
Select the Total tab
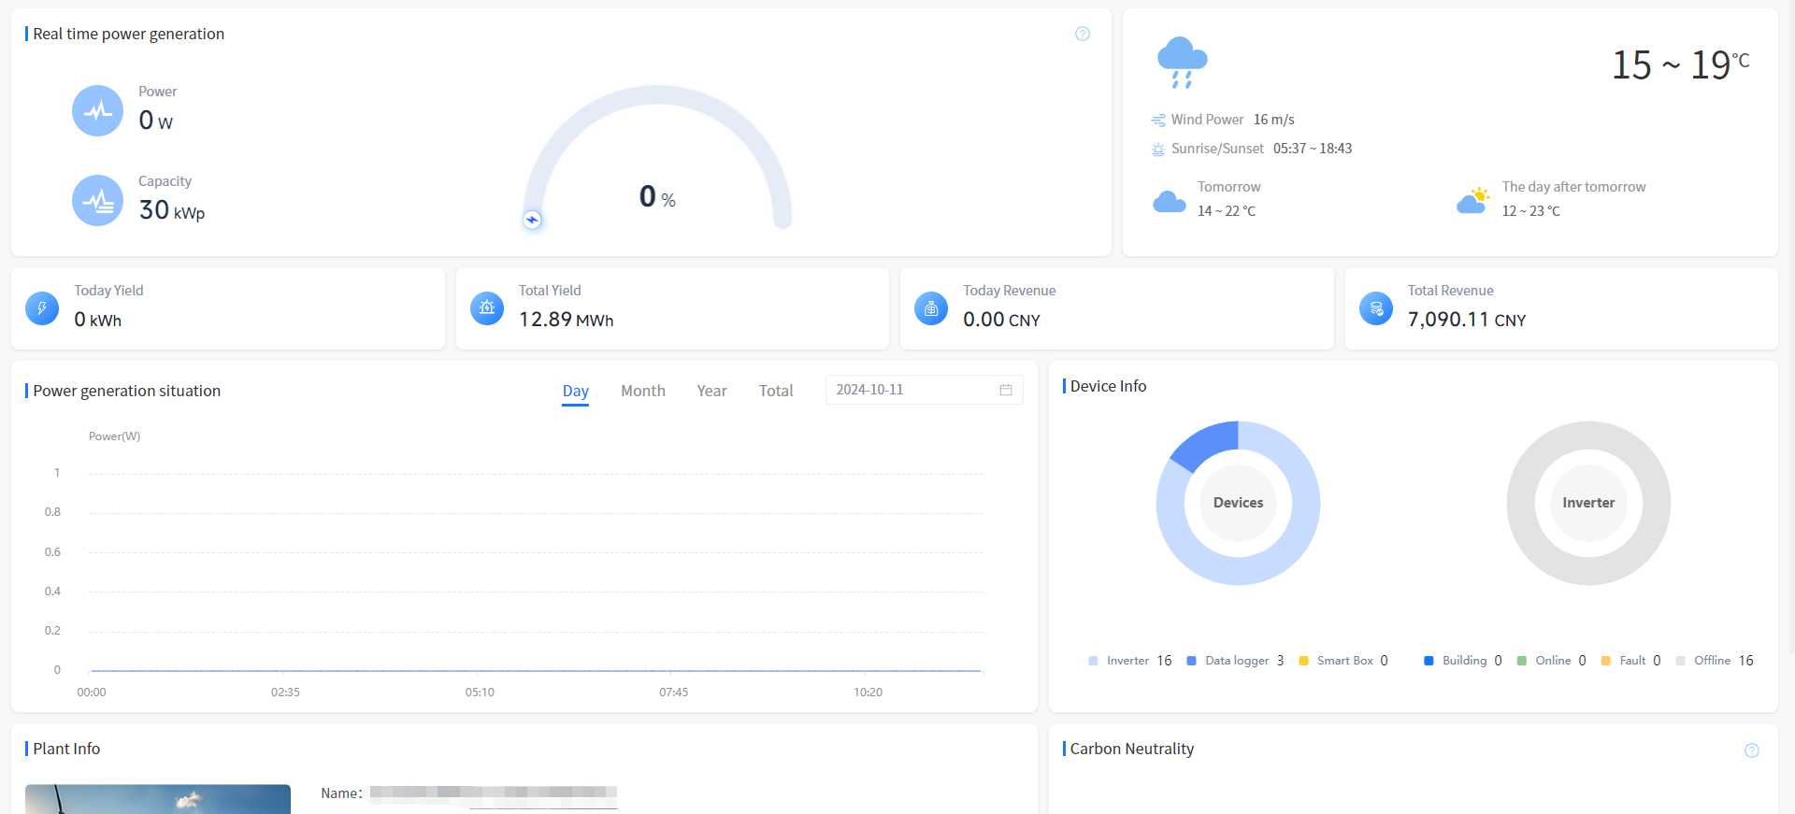pyautogui.click(x=776, y=391)
